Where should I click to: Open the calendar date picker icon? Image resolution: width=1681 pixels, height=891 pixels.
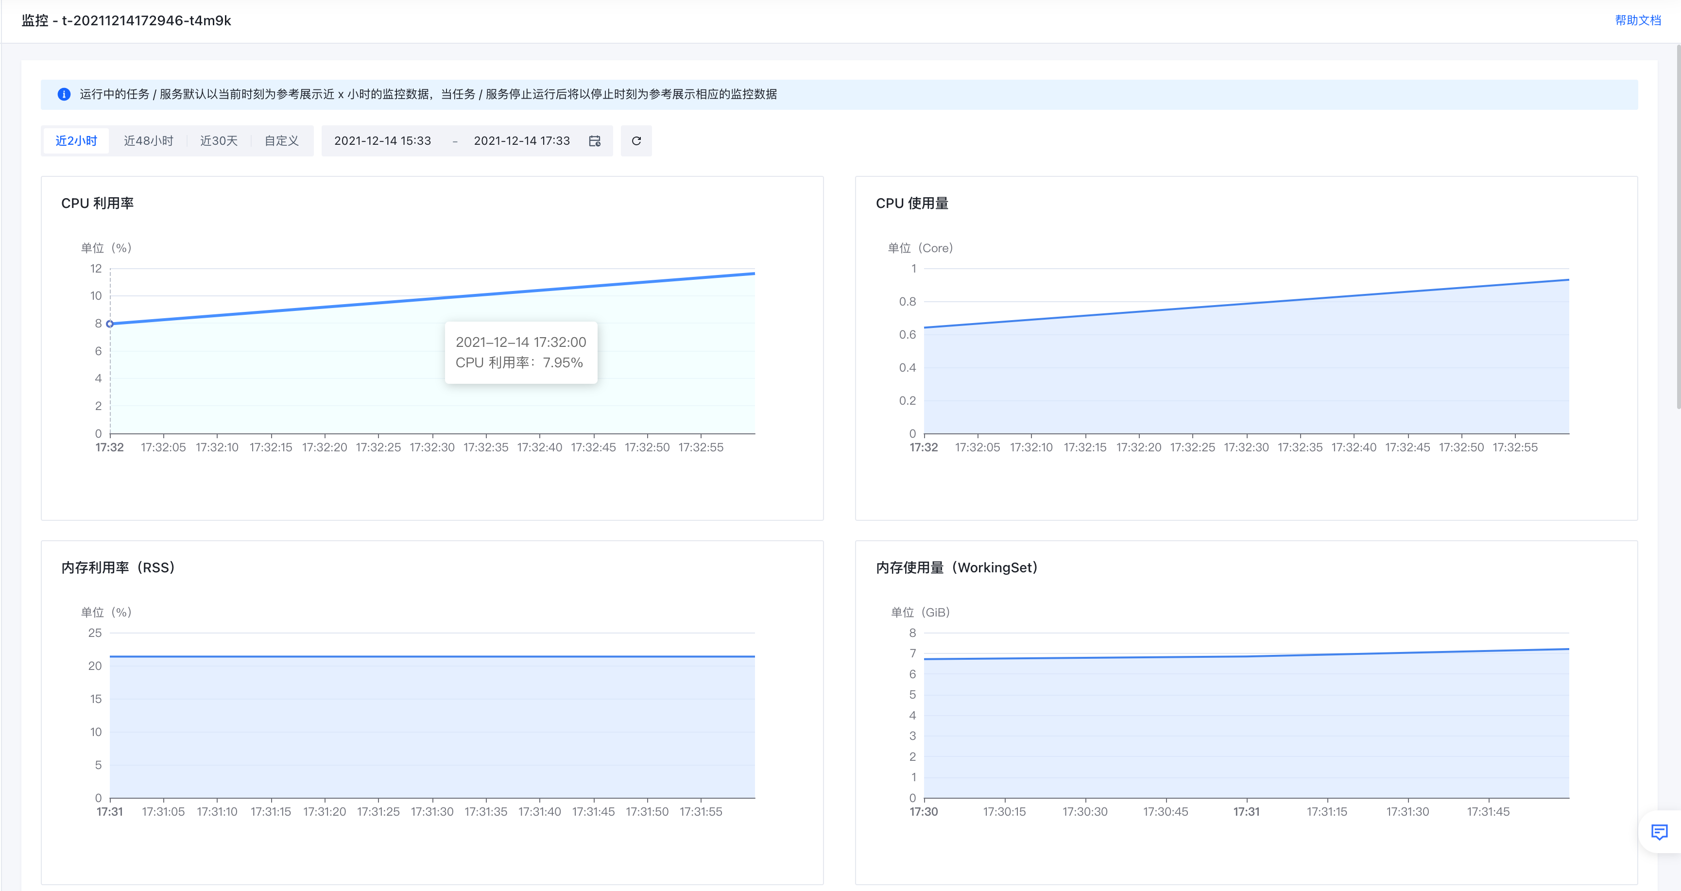click(595, 141)
